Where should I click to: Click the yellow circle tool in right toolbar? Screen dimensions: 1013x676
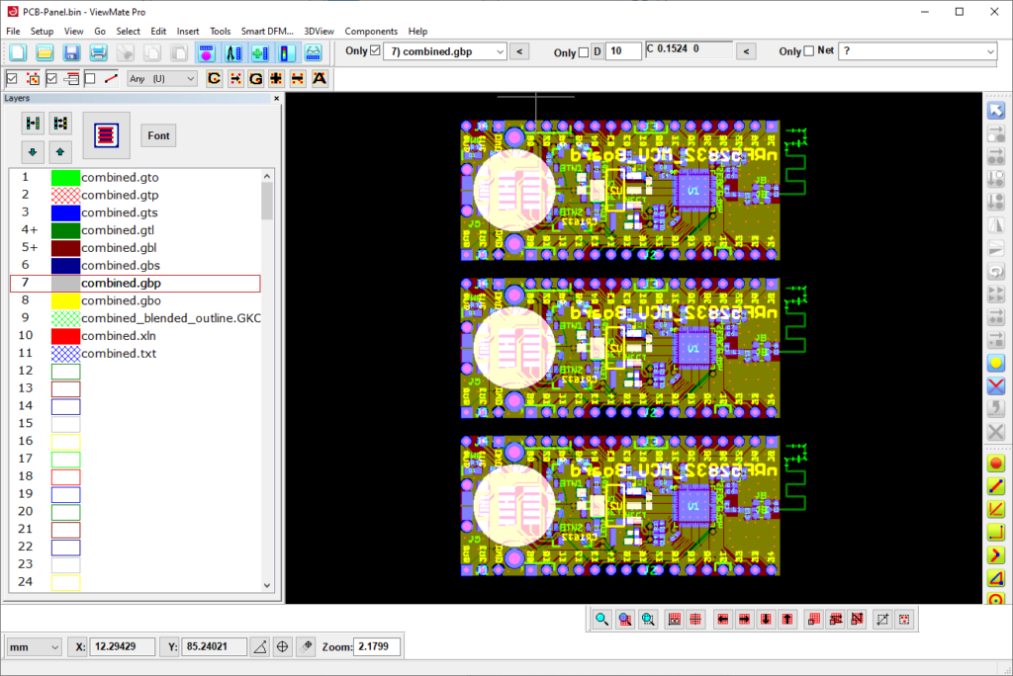[996, 363]
